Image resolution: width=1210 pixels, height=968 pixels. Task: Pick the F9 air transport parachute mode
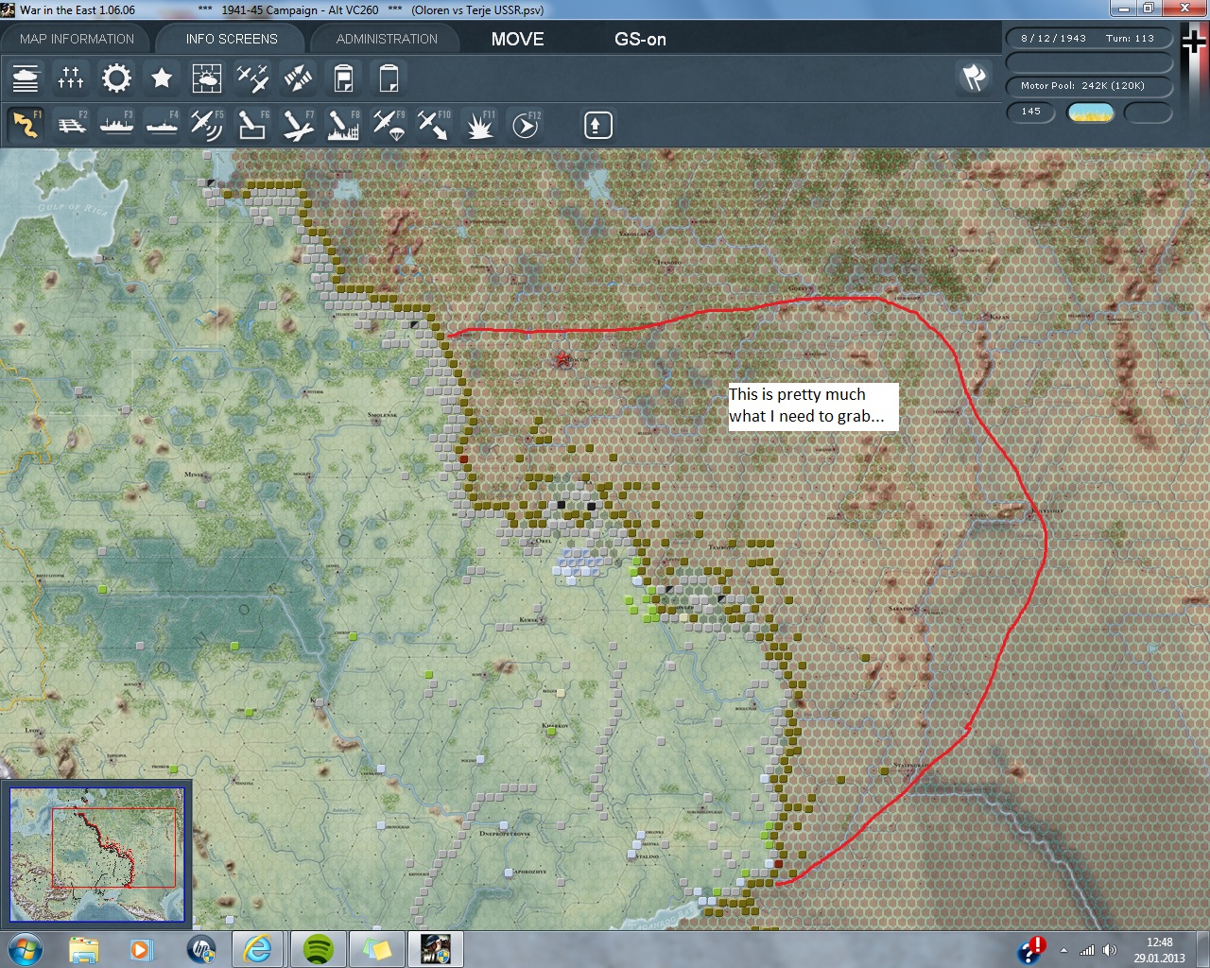pos(389,125)
